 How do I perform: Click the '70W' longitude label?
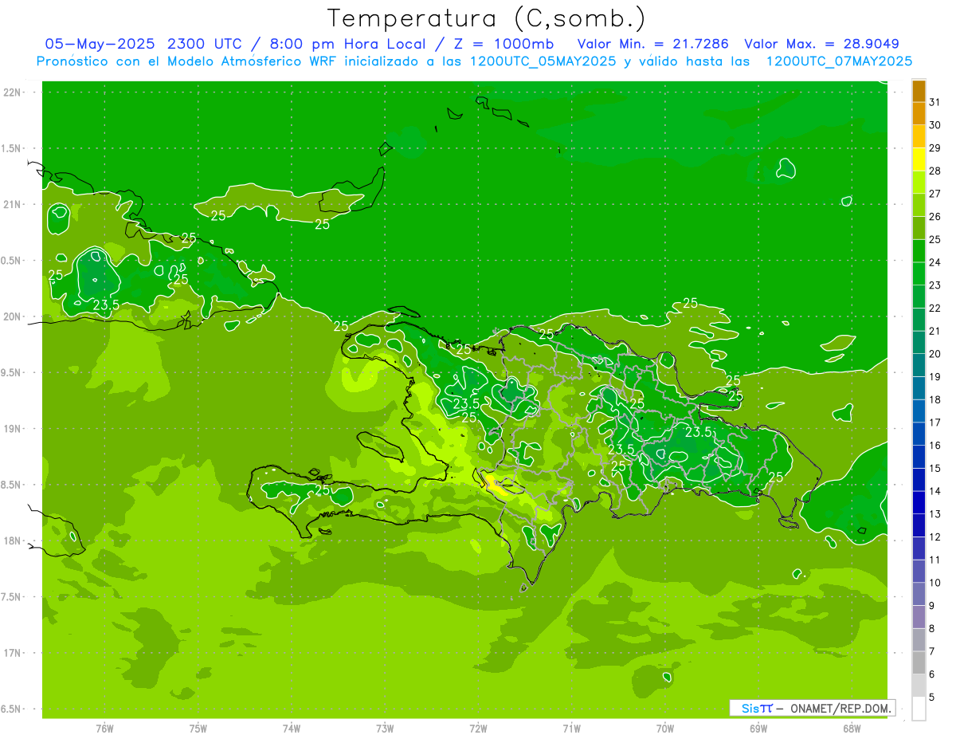click(664, 728)
